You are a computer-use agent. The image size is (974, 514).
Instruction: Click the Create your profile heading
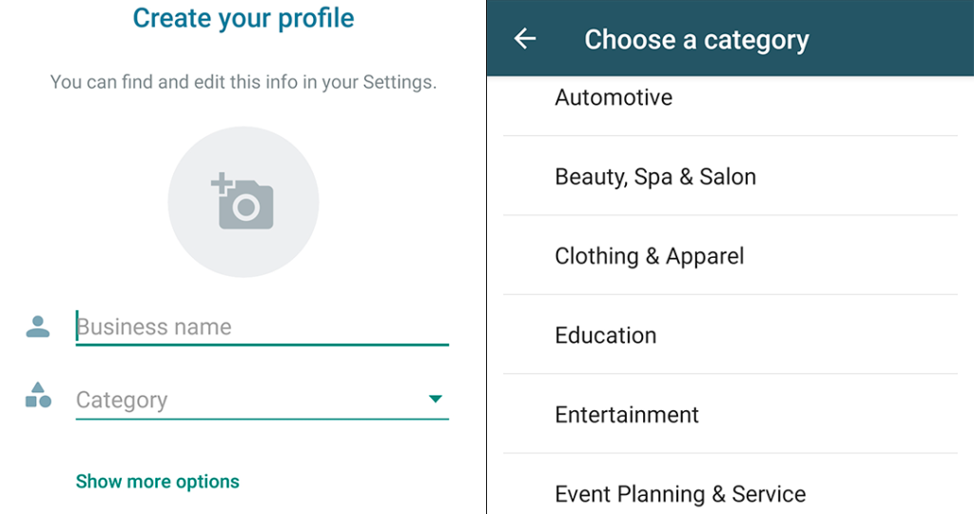click(x=243, y=17)
